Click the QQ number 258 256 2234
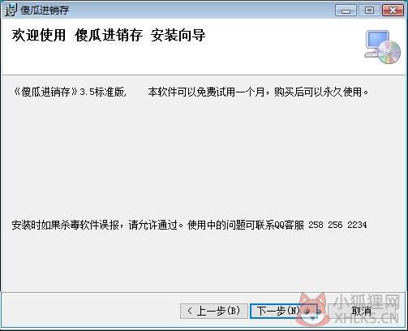The image size is (408, 331). point(337,225)
